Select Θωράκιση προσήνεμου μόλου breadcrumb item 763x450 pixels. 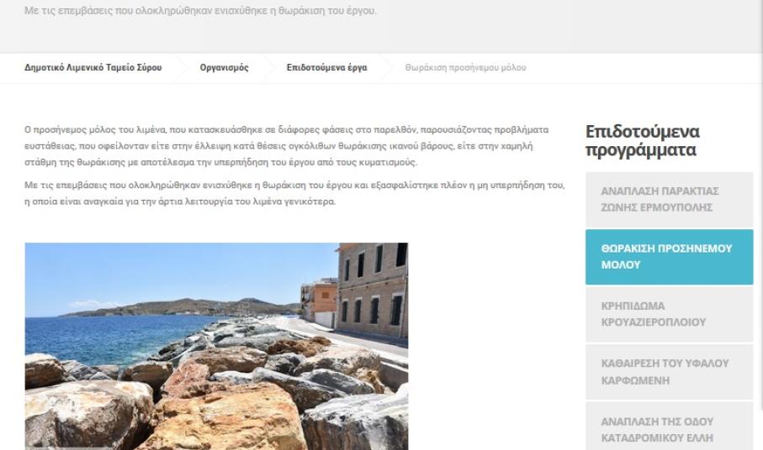point(466,67)
